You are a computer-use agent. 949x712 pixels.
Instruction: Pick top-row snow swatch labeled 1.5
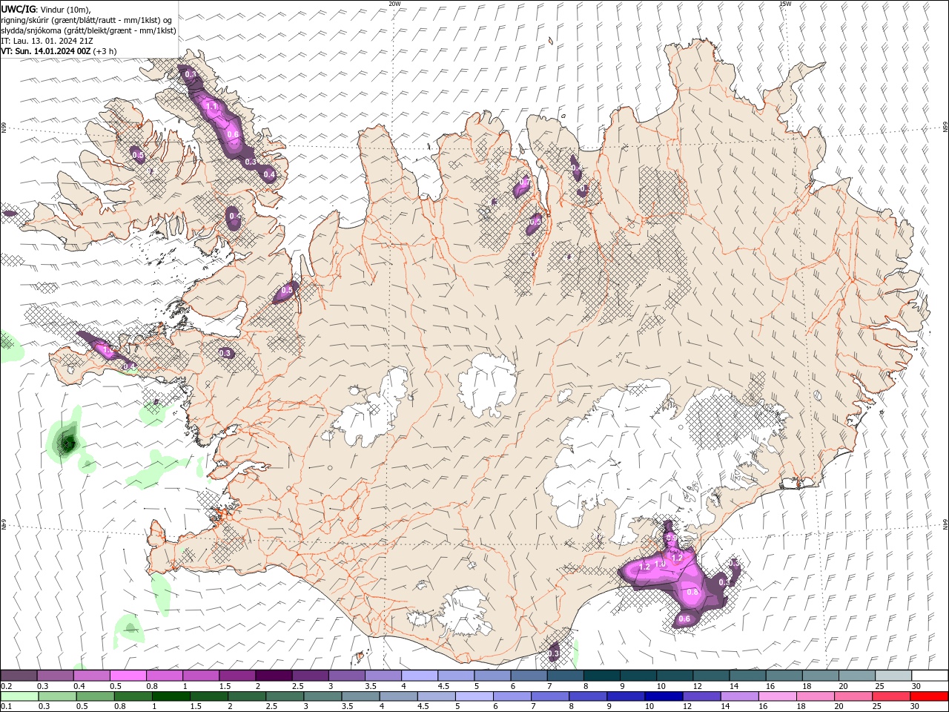pos(237,676)
